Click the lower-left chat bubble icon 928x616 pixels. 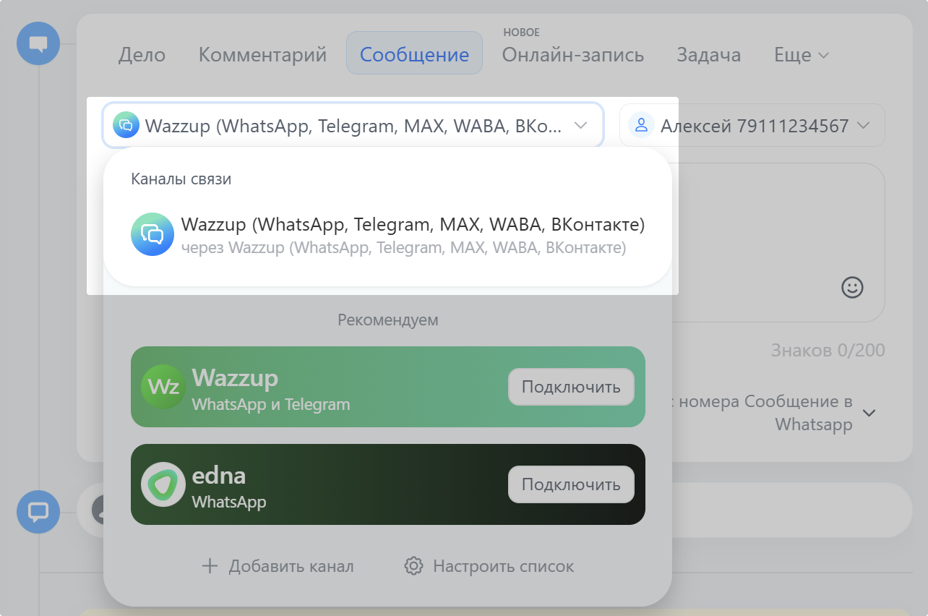(x=38, y=512)
